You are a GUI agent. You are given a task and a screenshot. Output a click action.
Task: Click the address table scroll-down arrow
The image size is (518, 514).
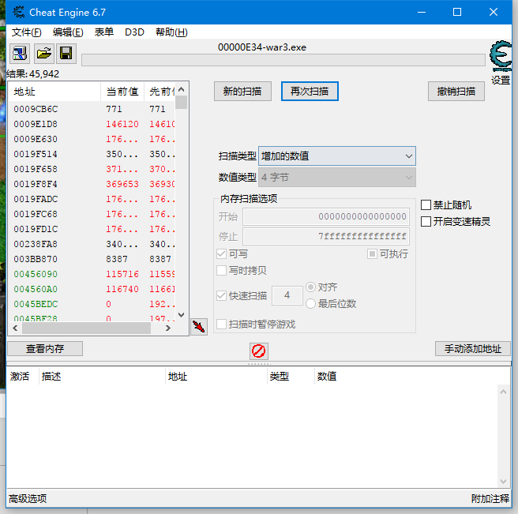503,482
